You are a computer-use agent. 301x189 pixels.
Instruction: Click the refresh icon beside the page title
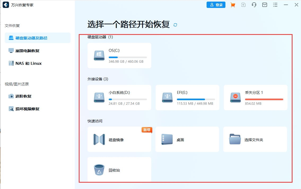(175, 24)
